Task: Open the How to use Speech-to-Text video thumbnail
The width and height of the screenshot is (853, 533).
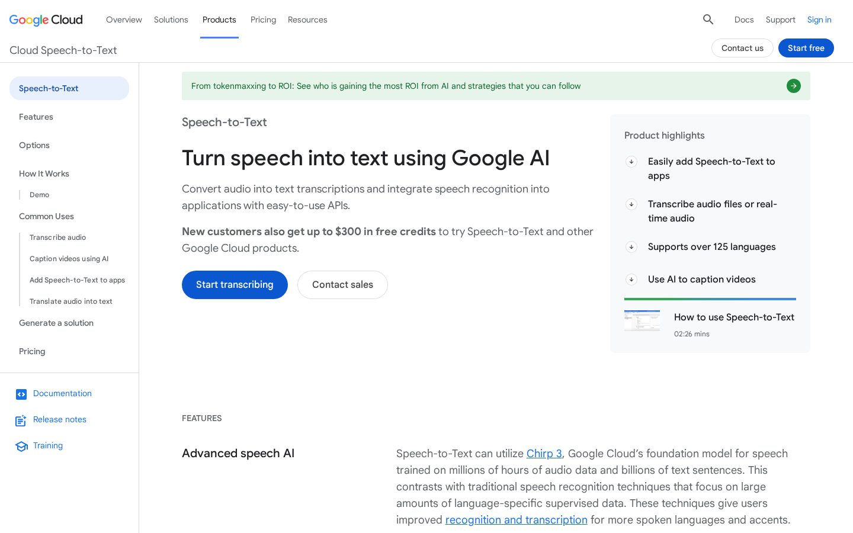Action: click(x=642, y=320)
